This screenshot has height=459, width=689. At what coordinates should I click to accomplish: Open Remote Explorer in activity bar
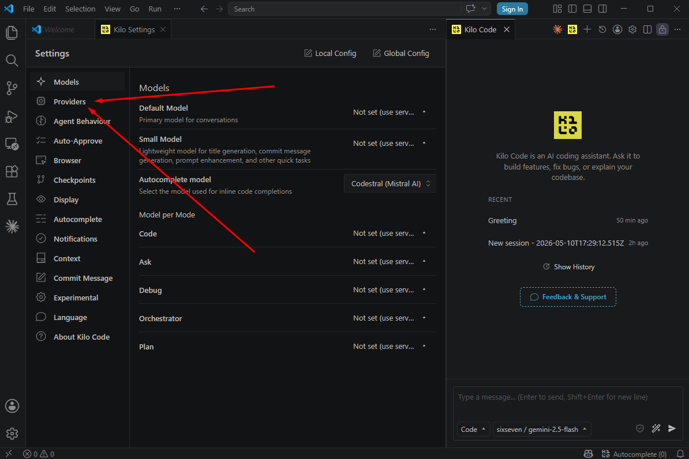point(12,144)
